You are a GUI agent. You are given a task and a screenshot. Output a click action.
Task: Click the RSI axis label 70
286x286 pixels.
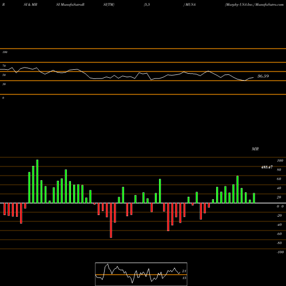pos(4,66)
